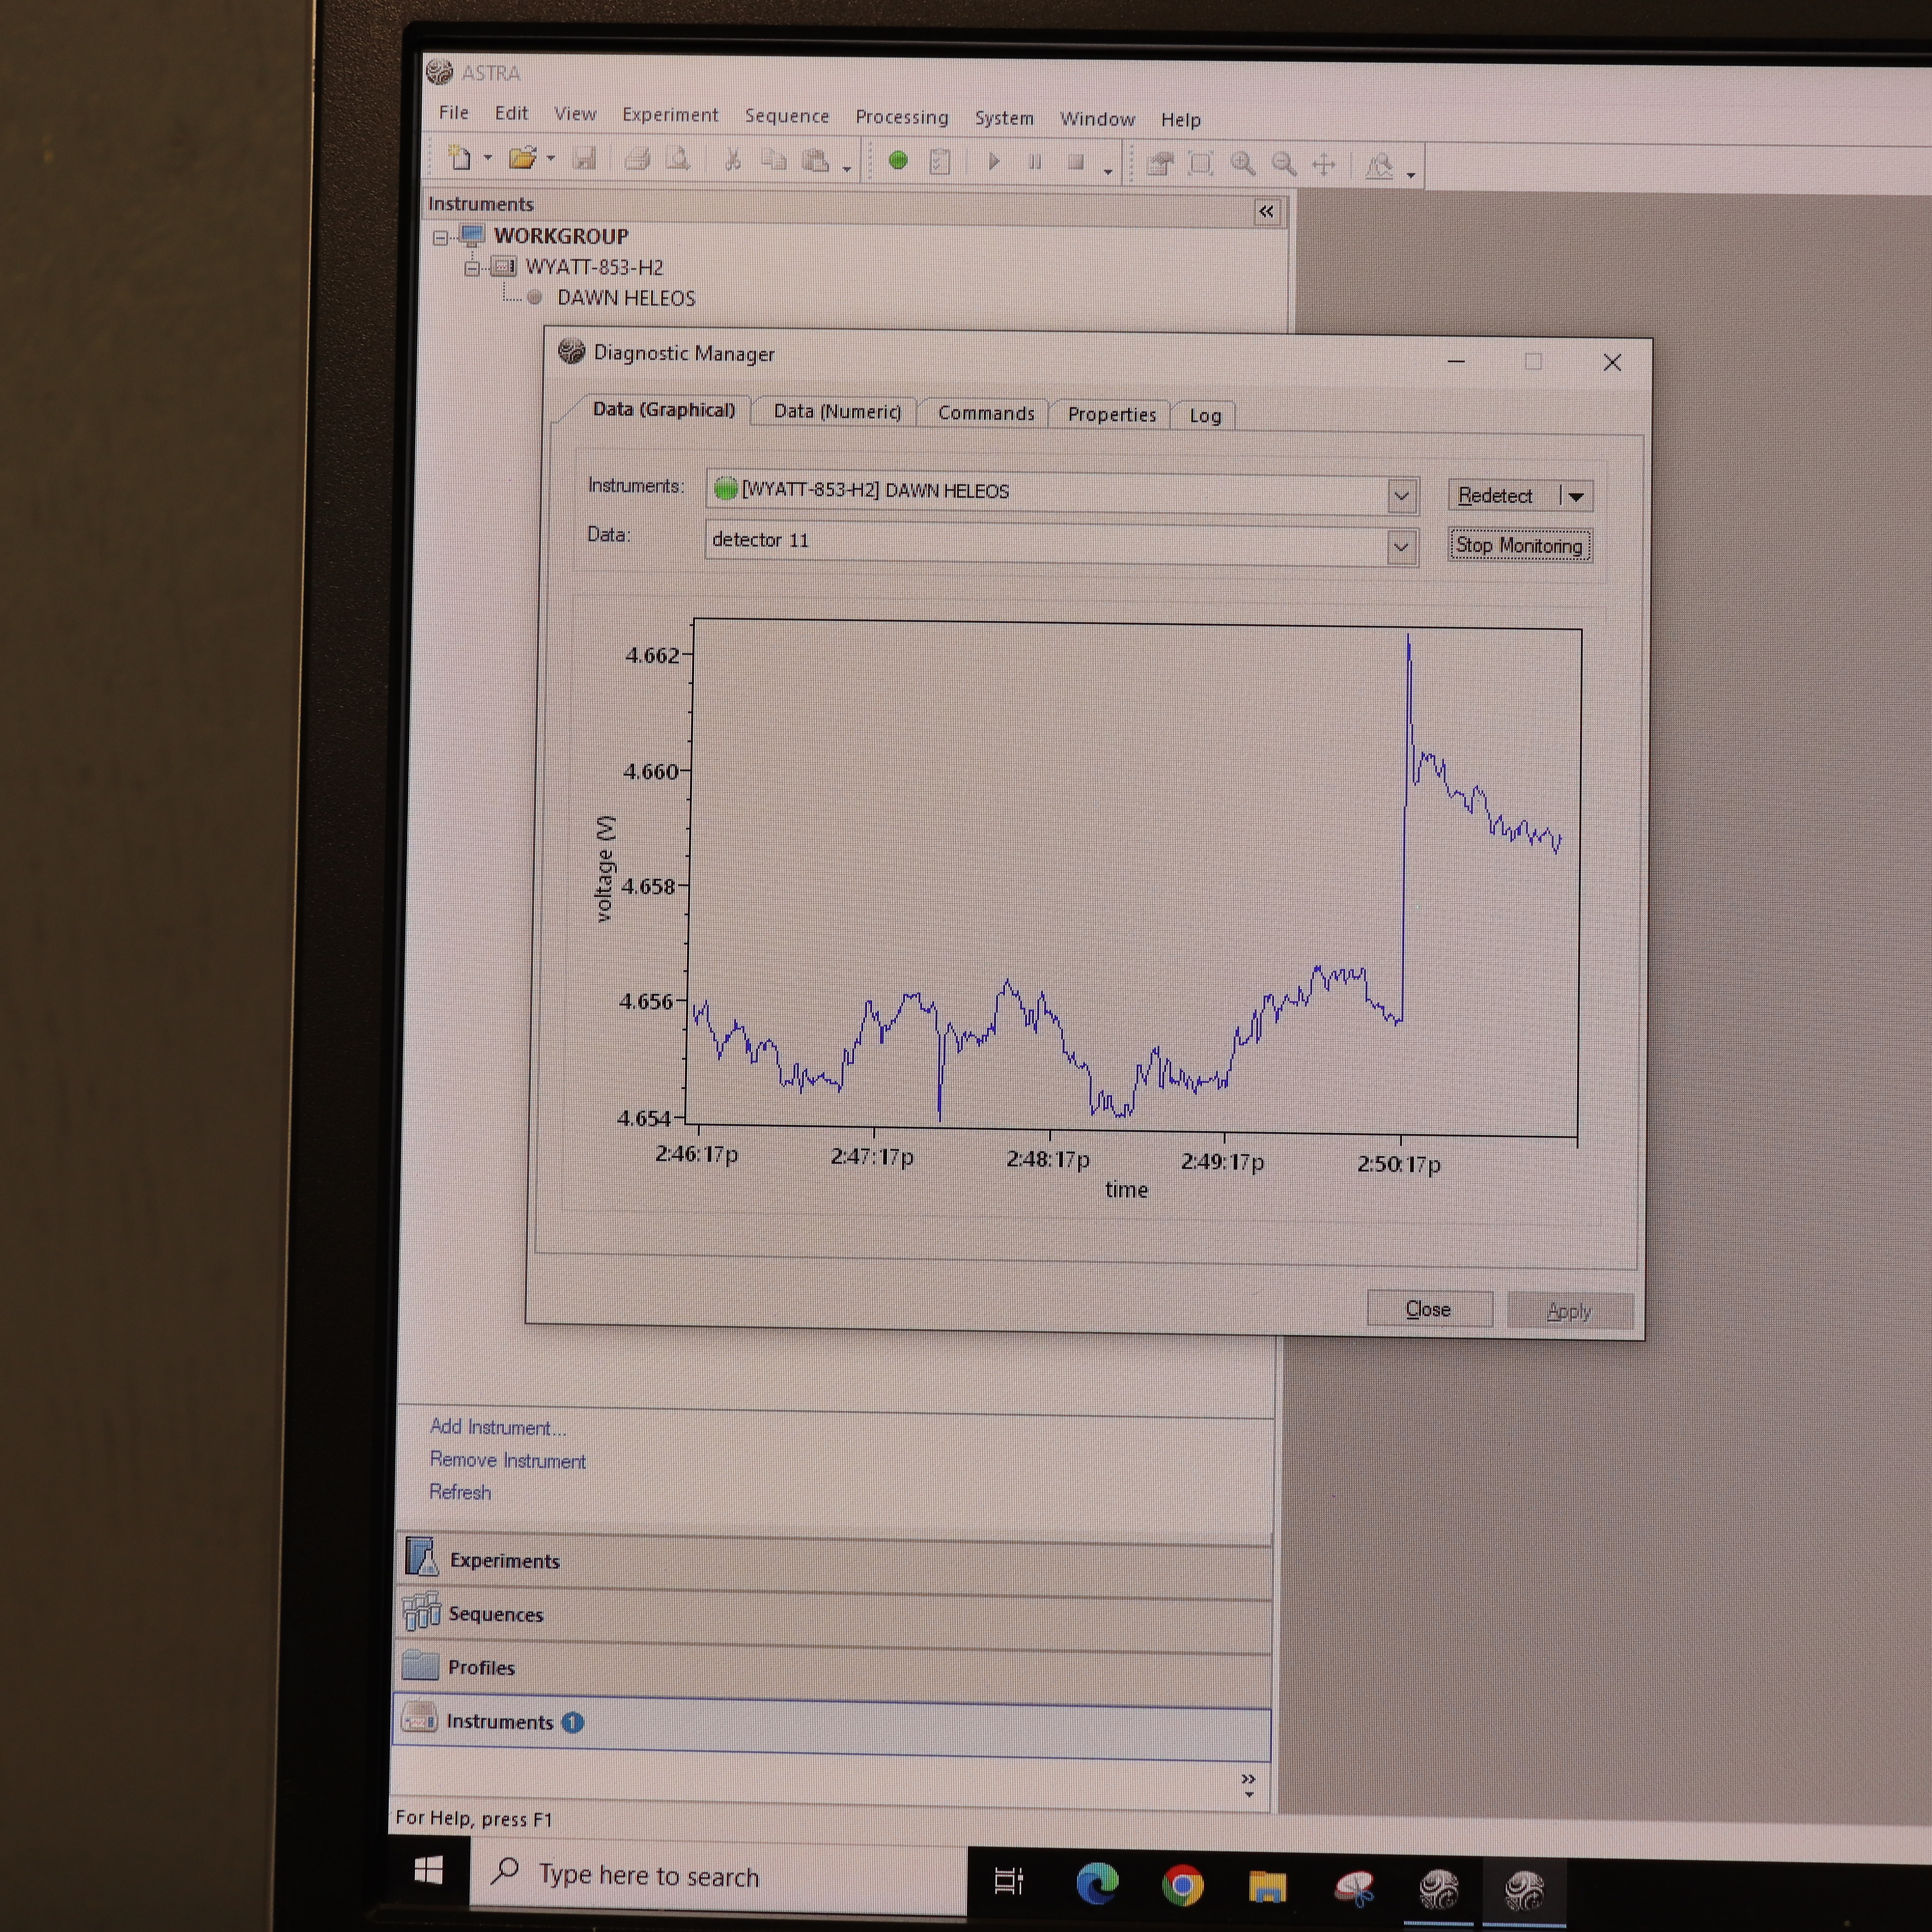Click the Windows Start button
This screenshot has width=1932, height=1932.
point(428,1871)
